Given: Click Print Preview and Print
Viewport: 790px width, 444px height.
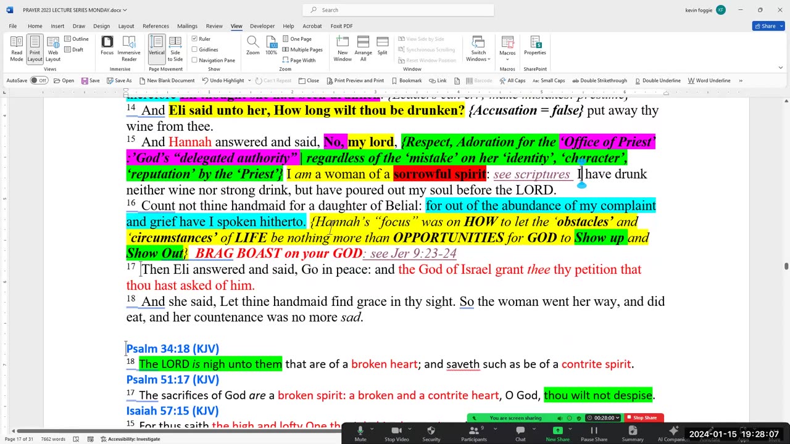Looking at the screenshot, I should click(x=355, y=80).
